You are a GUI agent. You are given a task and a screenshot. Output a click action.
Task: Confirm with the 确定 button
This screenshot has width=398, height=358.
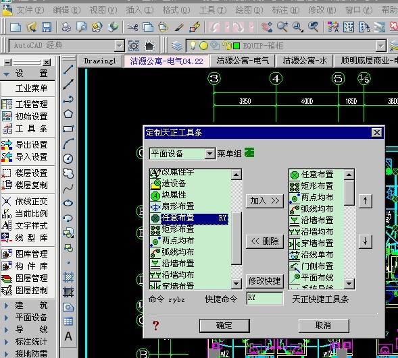point(224,326)
